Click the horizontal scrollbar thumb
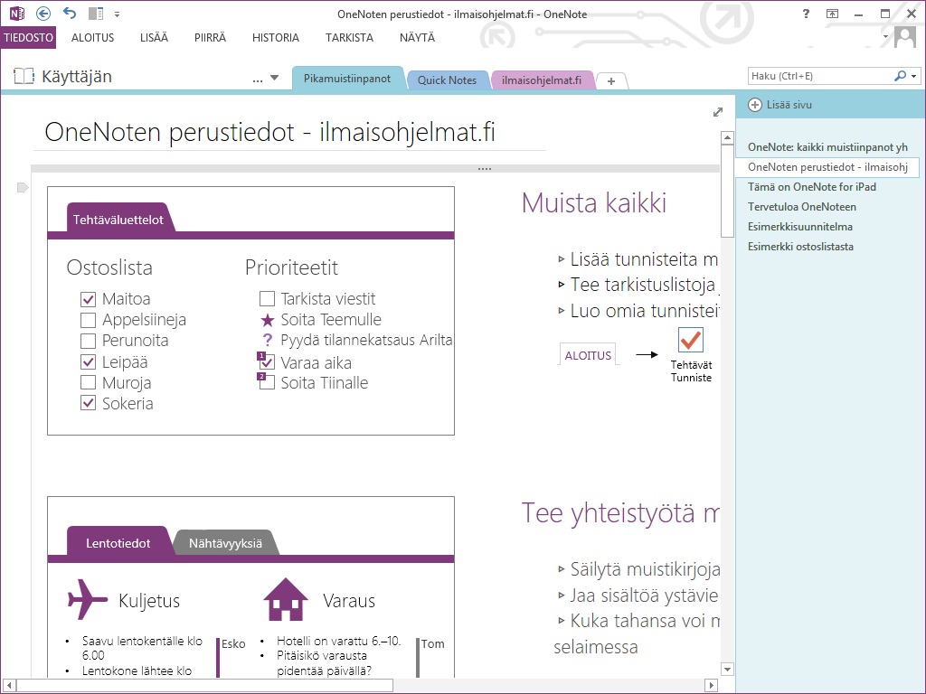This screenshot has height=694, width=926. point(205,686)
